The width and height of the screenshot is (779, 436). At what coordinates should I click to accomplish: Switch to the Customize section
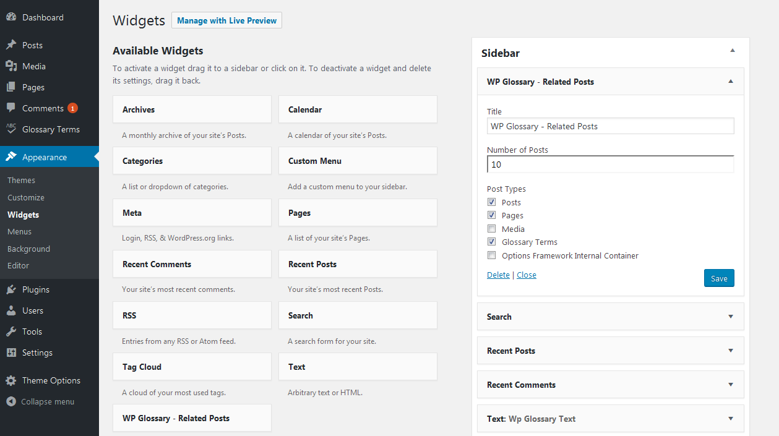tap(25, 197)
